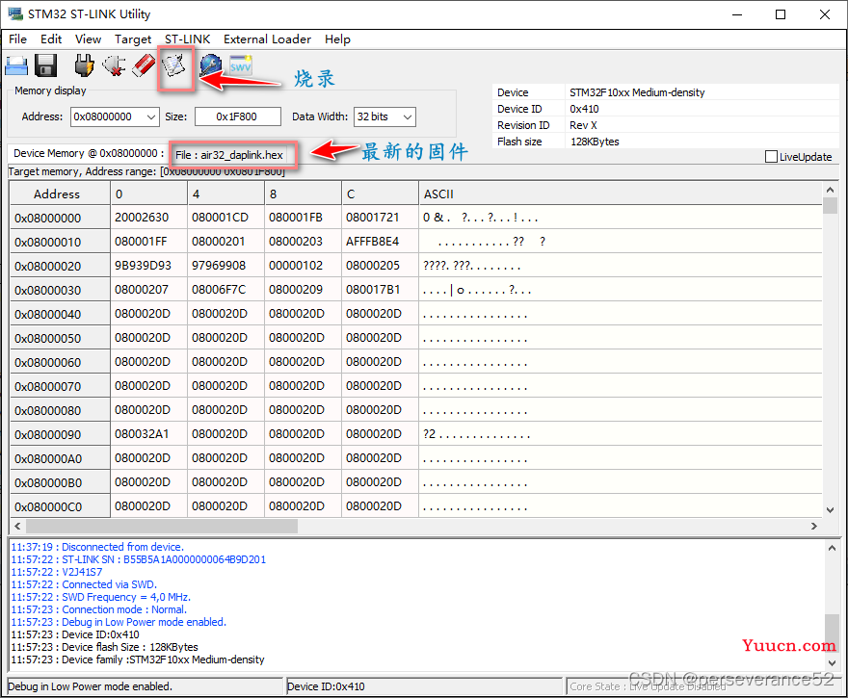848x698 pixels.
Task: Open the File menu
Action: 18,39
